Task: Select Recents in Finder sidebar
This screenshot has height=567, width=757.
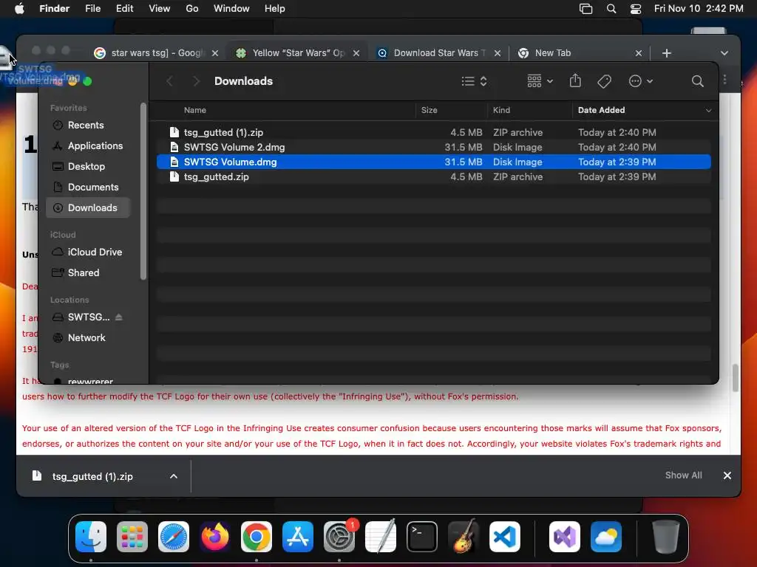Action: coord(86,125)
